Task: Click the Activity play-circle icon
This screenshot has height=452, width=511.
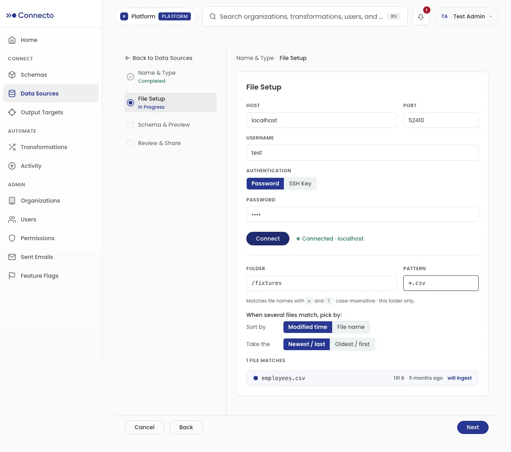Action: (12, 166)
